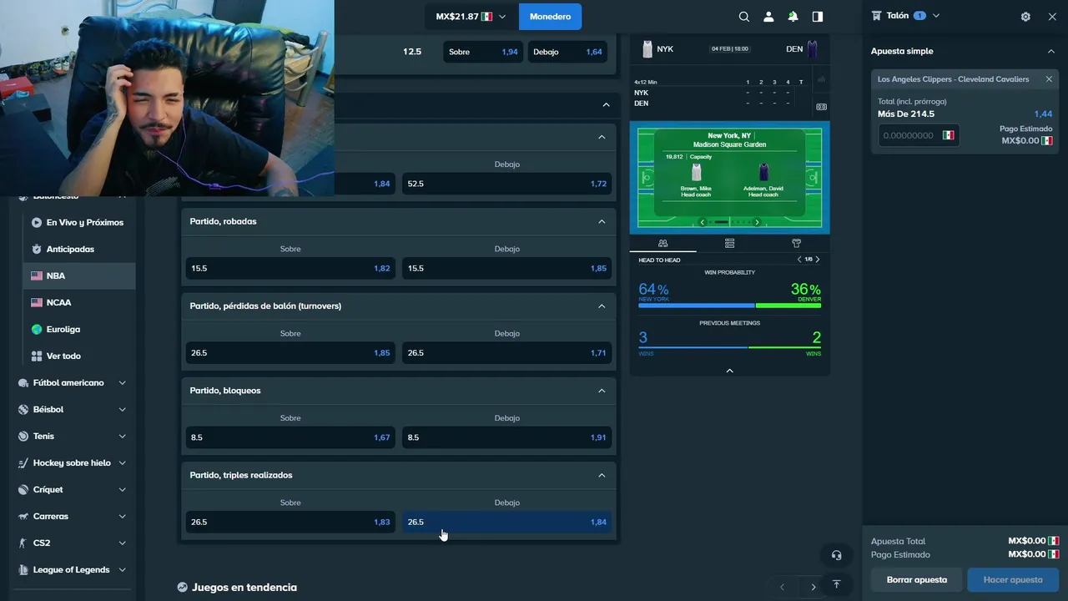Open the live support headset icon

tap(836, 555)
